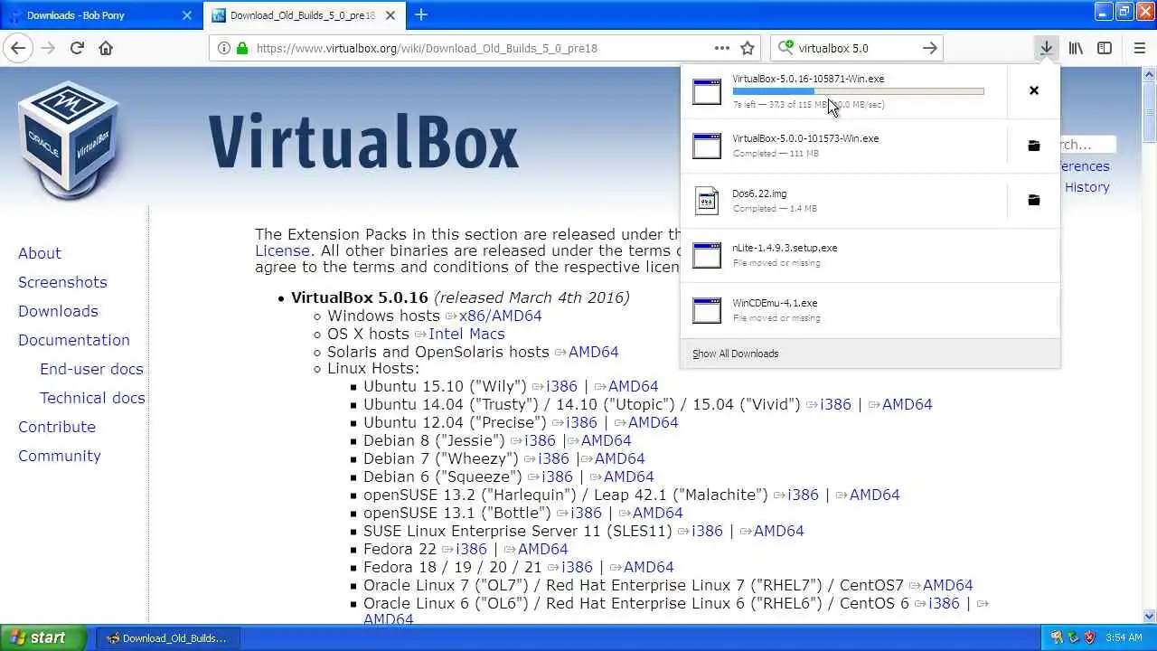Open a new tab with plus button
The width and height of the screenshot is (1157, 651).
(x=421, y=14)
